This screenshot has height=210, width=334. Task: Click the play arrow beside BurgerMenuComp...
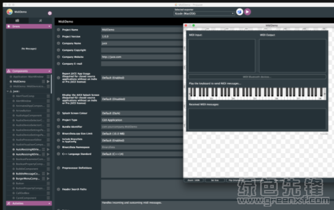point(48,178)
